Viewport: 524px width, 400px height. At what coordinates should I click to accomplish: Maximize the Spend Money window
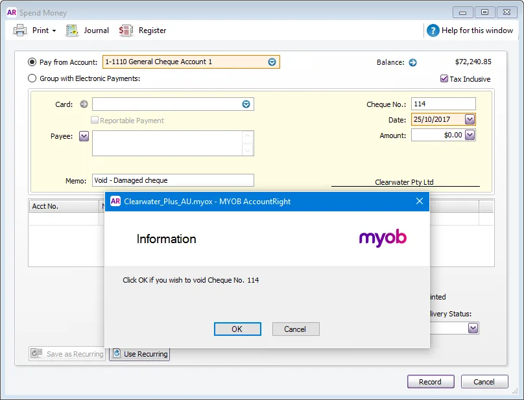(x=484, y=12)
